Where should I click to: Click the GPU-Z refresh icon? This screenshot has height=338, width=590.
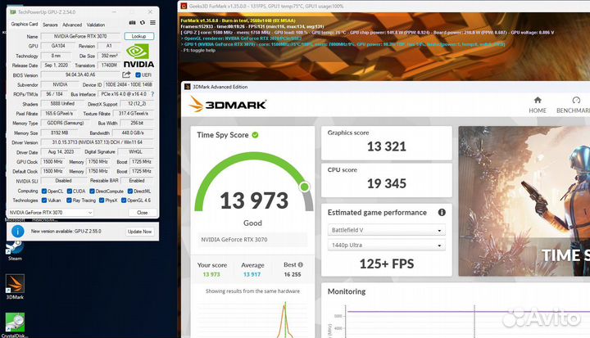point(143,23)
